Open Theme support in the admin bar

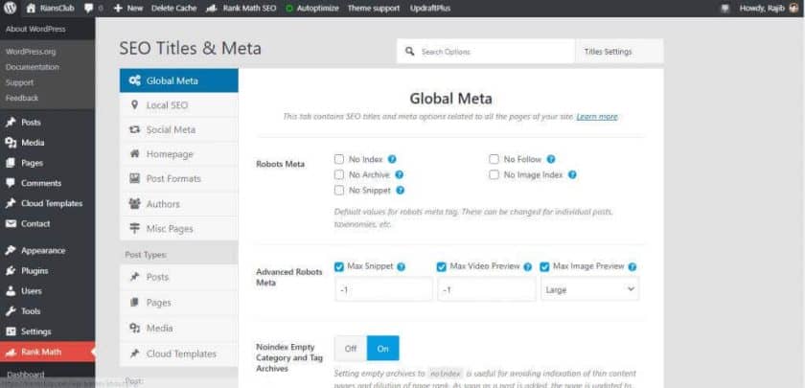(373, 9)
